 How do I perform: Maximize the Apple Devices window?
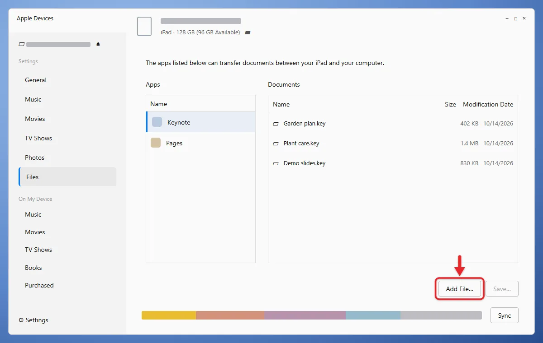516,19
